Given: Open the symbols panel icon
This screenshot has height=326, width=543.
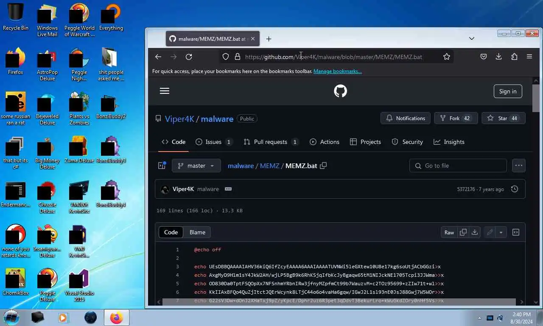Looking at the screenshot, I should pos(516,232).
